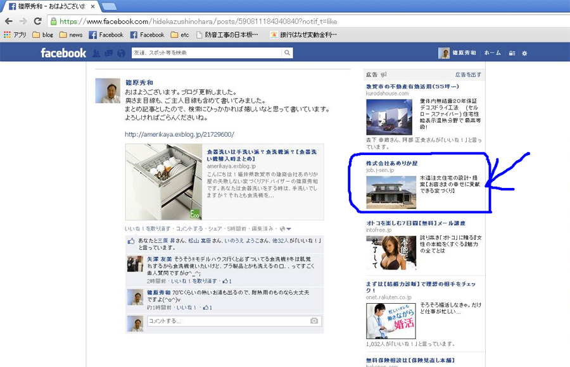Open the post author name 篠原秀和
Screen dimensions: 570x367
click(x=139, y=82)
